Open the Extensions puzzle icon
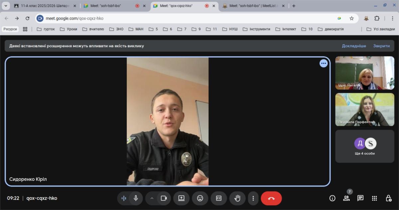Viewport: 399px width, 210px height. [377, 18]
